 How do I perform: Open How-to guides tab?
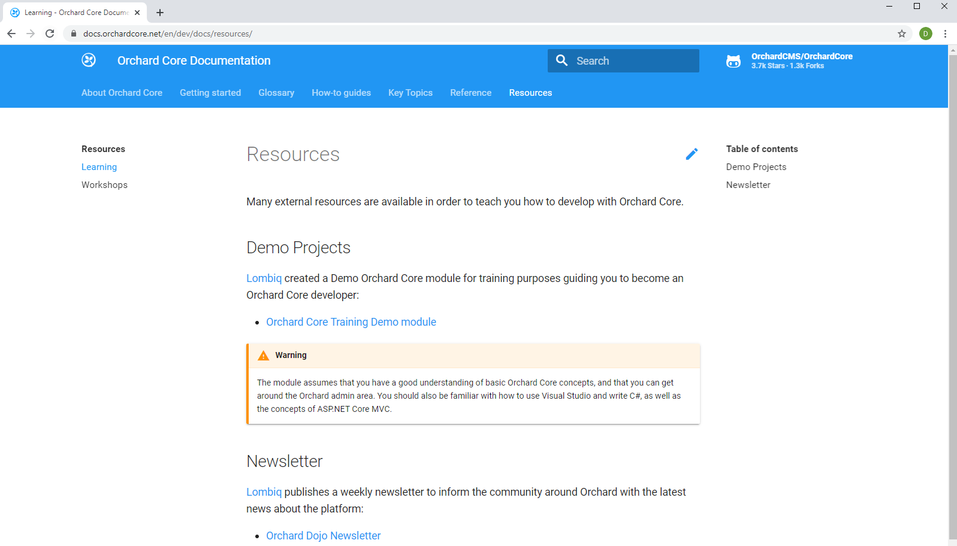coord(341,93)
